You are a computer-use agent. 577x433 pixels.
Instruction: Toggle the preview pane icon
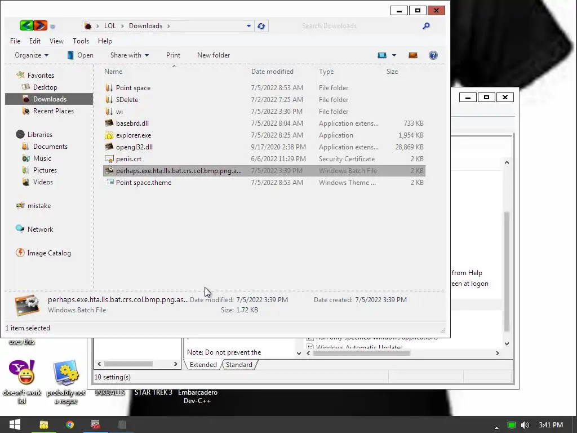point(413,55)
